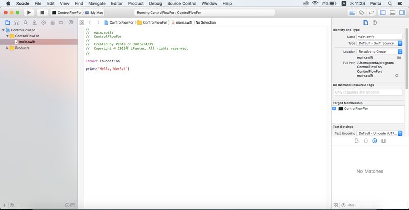The height and width of the screenshot is (210, 409).
Task: Open No Selection symbol menu
Action: [x=206, y=22]
